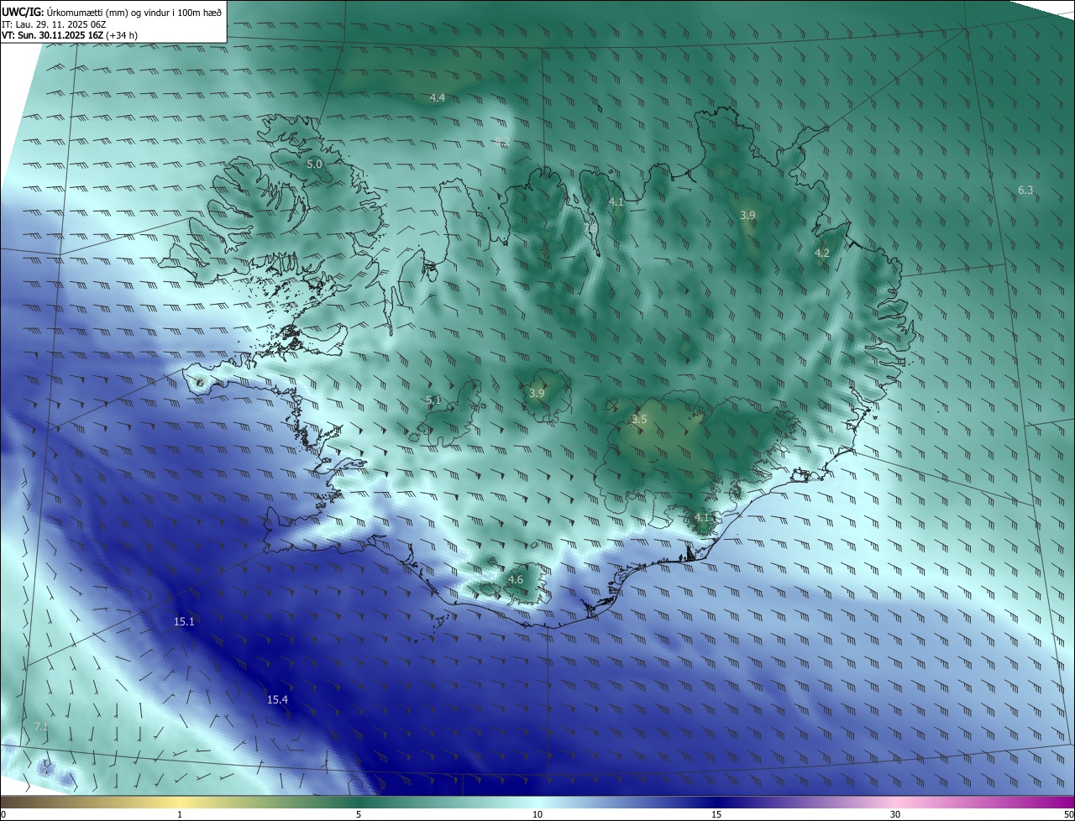Click the 10 tick on the color scale
This screenshot has width=1075, height=821.
[x=537, y=815]
